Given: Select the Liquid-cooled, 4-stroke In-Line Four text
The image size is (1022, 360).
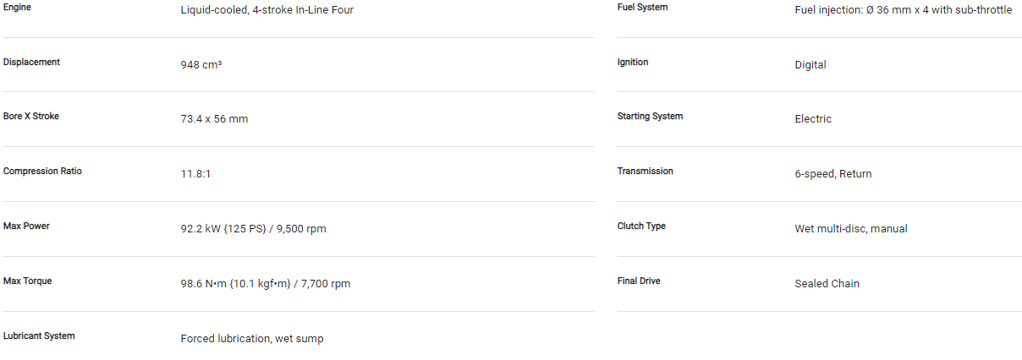Looking at the screenshot, I should [267, 10].
